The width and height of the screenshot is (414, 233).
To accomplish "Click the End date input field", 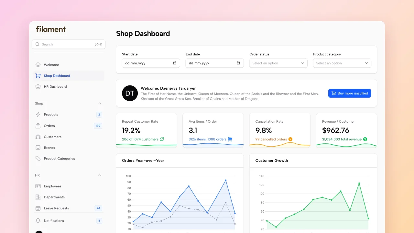I will click(x=214, y=63).
